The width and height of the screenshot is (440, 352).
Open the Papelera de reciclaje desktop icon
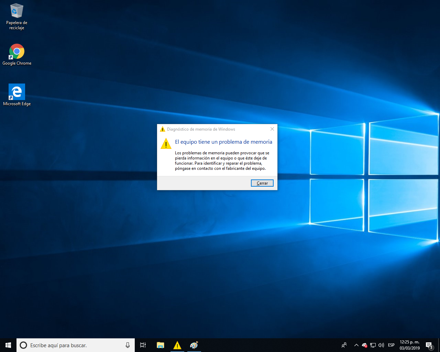click(16, 16)
